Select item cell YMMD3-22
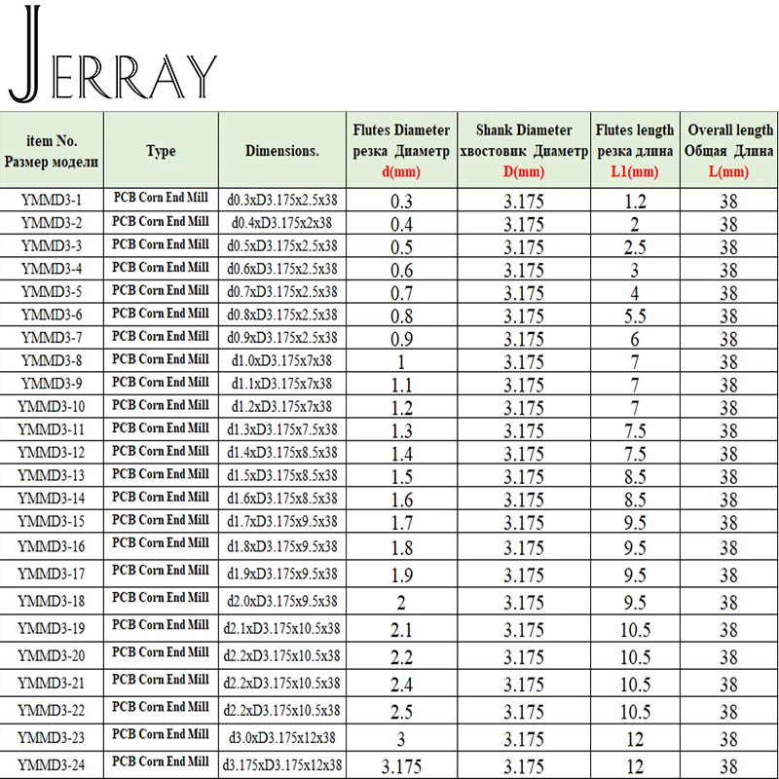This screenshot has width=779, height=779. [x=52, y=711]
